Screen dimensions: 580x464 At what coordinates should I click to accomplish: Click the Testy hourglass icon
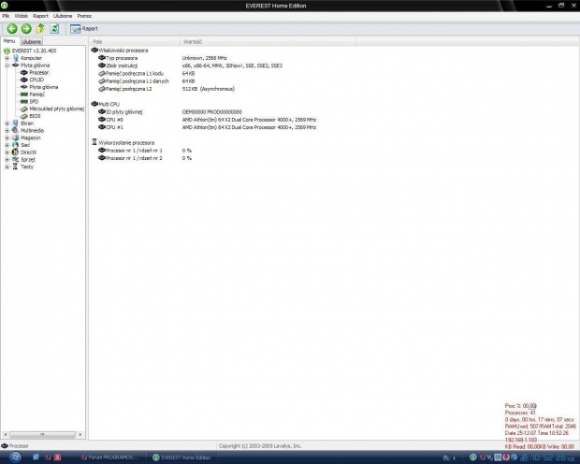tap(16, 167)
